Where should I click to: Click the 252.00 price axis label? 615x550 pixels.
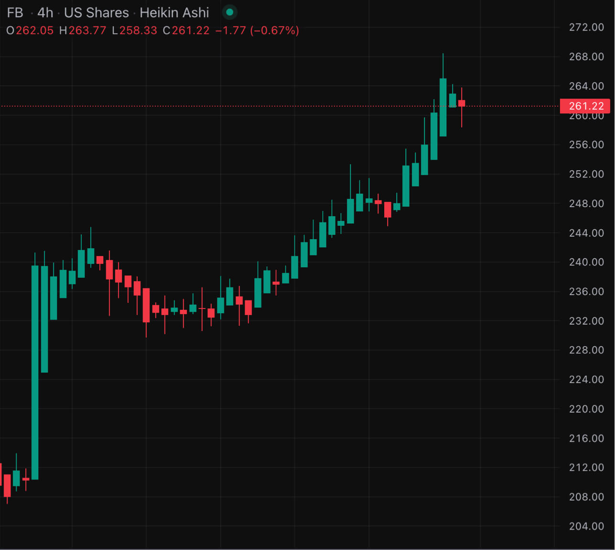click(586, 174)
